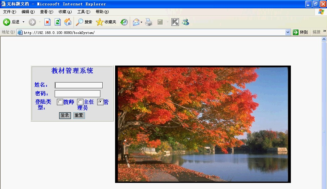The image size is (327, 189).
Task: Open the Back button history dropdown
Action: click(x=23, y=22)
